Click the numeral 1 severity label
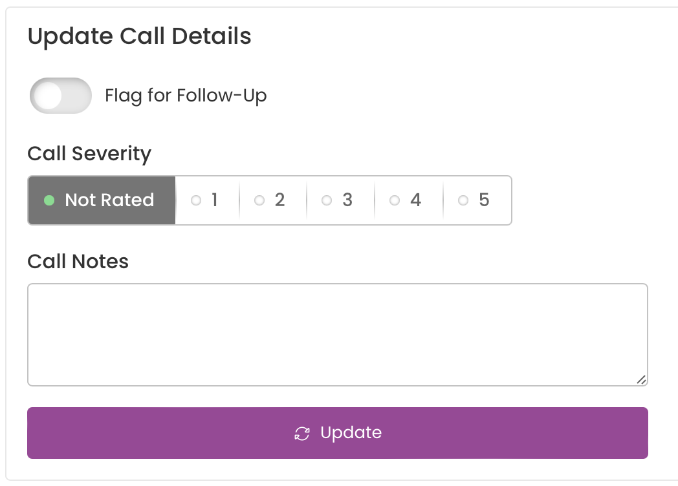Image resolution: width=678 pixels, height=486 pixels. [215, 200]
